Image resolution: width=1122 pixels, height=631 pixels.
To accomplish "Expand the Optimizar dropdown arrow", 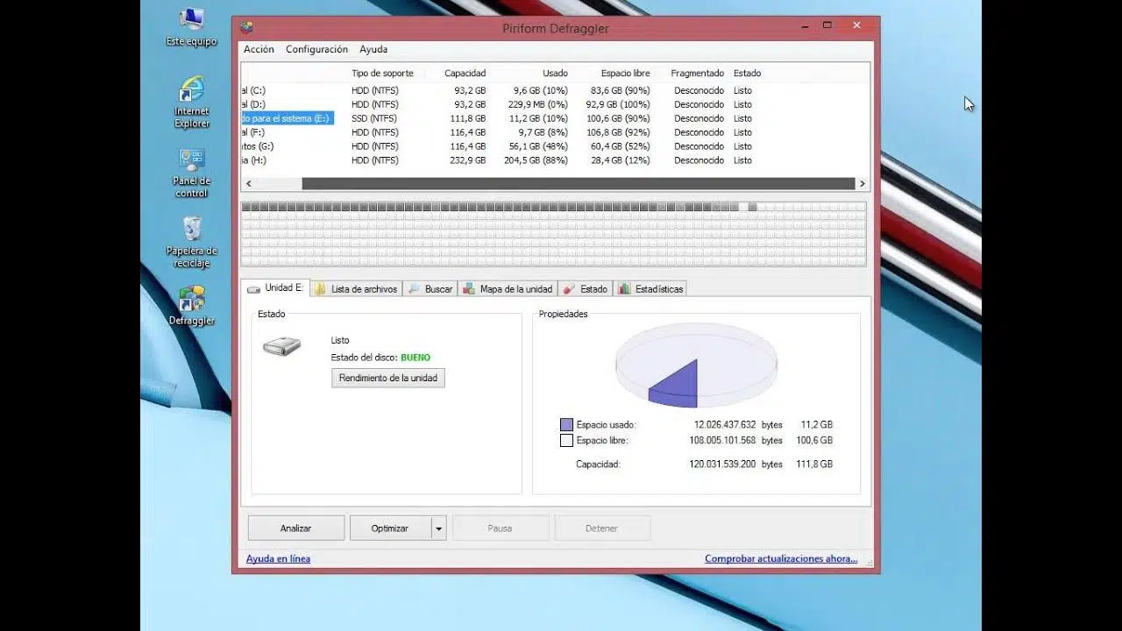I will click(x=439, y=528).
